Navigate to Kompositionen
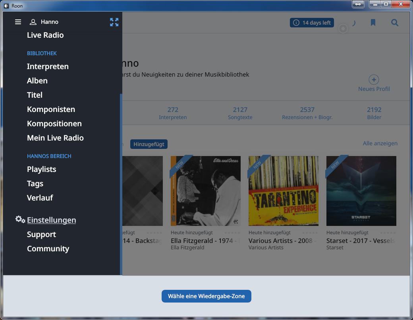The image size is (413, 320). coord(54,123)
